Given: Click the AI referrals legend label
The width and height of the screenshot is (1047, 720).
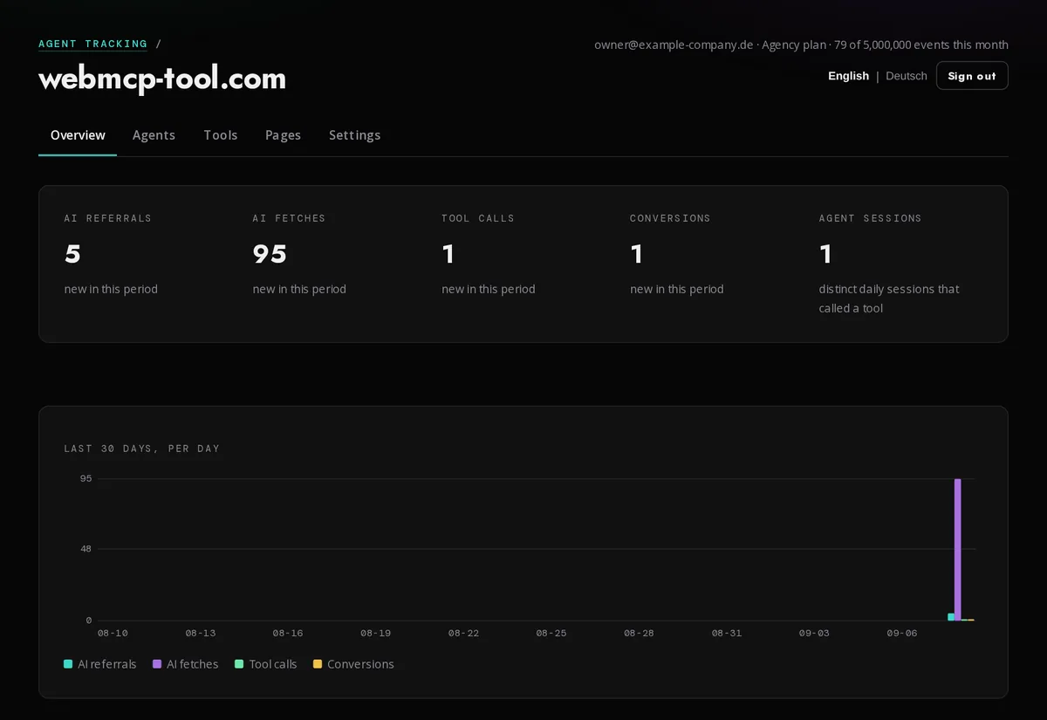Looking at the screenshot, I should 107,664.
